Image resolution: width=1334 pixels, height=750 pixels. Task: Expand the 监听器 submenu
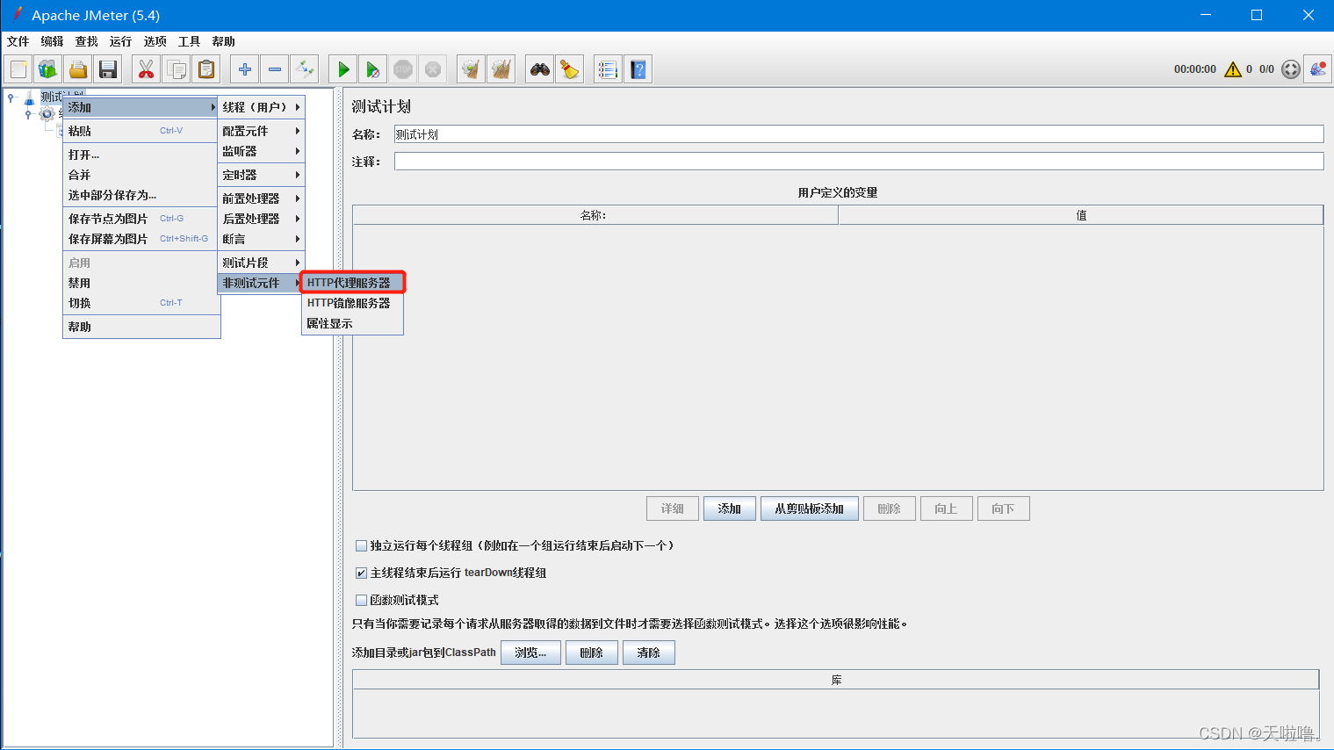coord(261,151)
